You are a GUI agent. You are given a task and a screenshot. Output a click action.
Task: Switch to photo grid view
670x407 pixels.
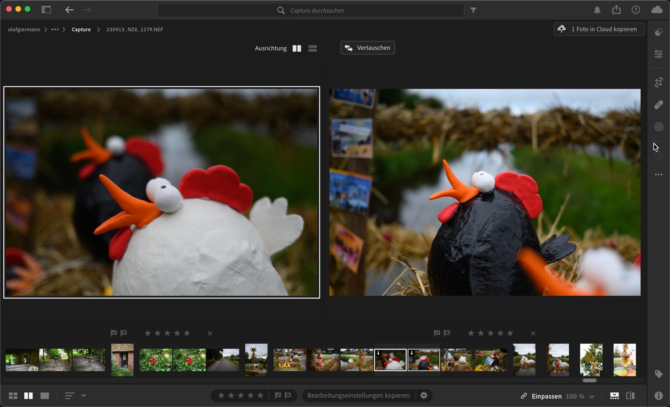[13, 396]
